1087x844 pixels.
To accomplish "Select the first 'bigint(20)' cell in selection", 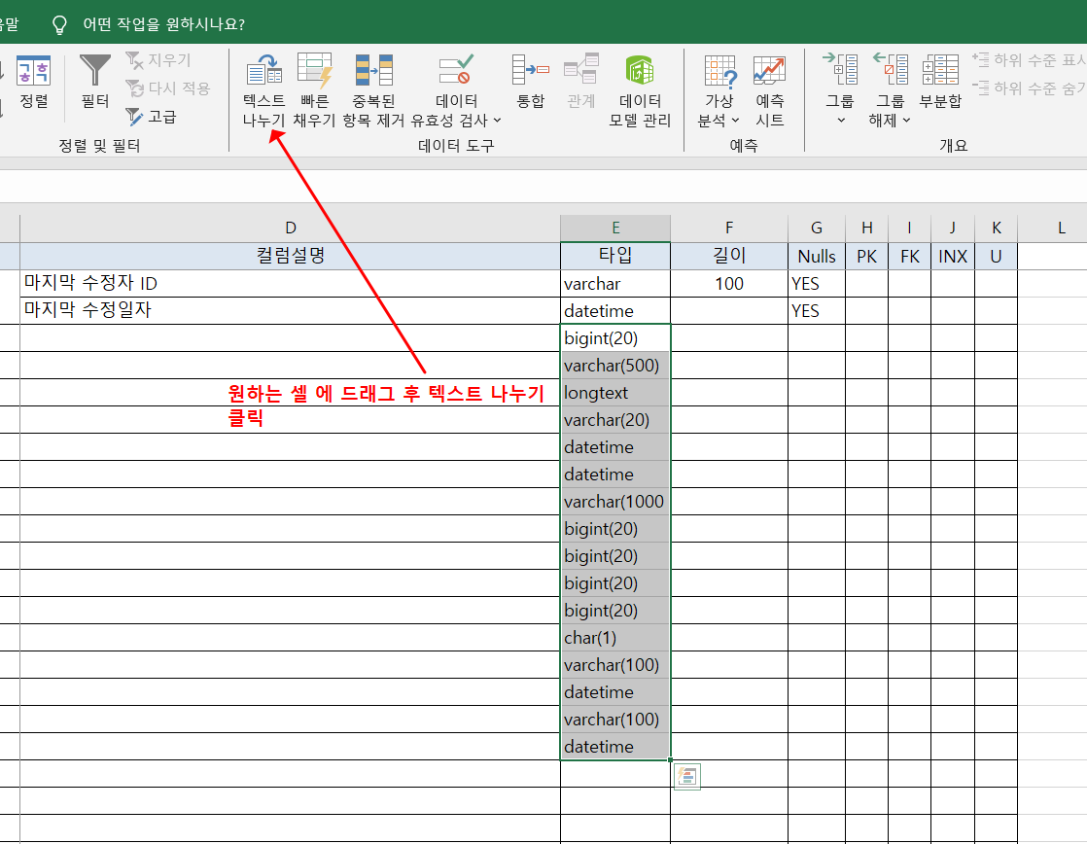I will click(x=615, y=338).
